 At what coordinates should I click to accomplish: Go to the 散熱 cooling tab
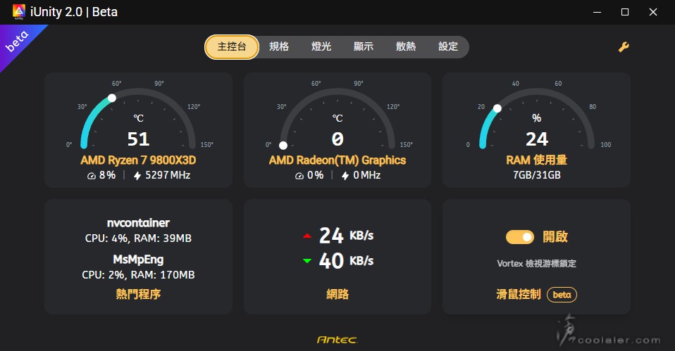click(x=406, y=47)
